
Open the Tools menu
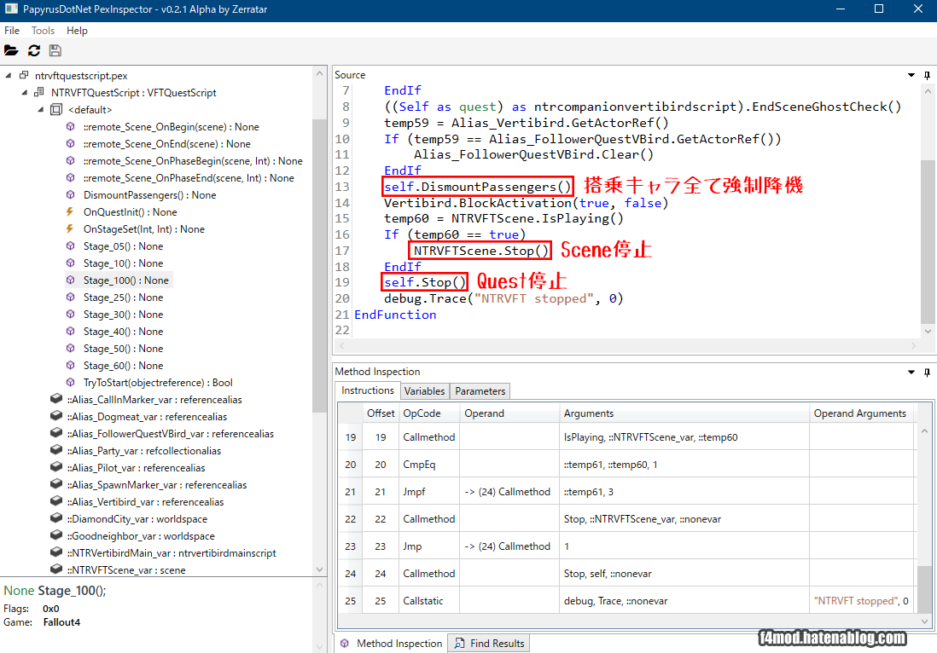pyautogui.click(x=43, y=31)
